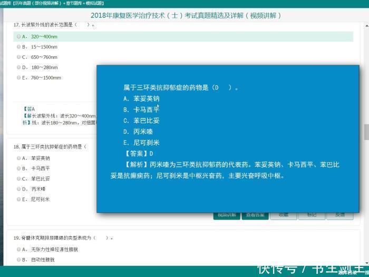The height and width of the screenshot is (277, 369).
Task: Select 无张力性神经源性膀胱 for question 19
Action: [x=19, y=249]
